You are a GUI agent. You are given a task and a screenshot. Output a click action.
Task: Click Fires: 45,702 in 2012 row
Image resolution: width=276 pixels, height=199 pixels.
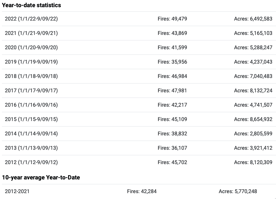(x=172, y=162)
